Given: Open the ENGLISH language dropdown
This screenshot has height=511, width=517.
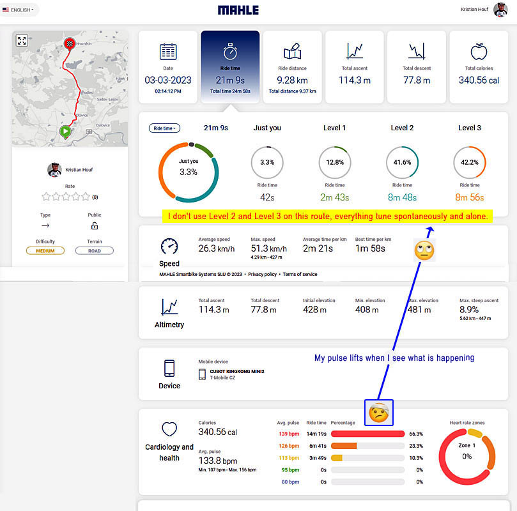Looking at the screenshot, I should click(x=19, y=10).
